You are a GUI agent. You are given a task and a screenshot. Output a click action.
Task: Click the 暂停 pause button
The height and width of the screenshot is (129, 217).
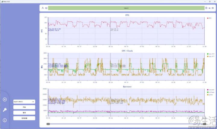click(24, 113)
